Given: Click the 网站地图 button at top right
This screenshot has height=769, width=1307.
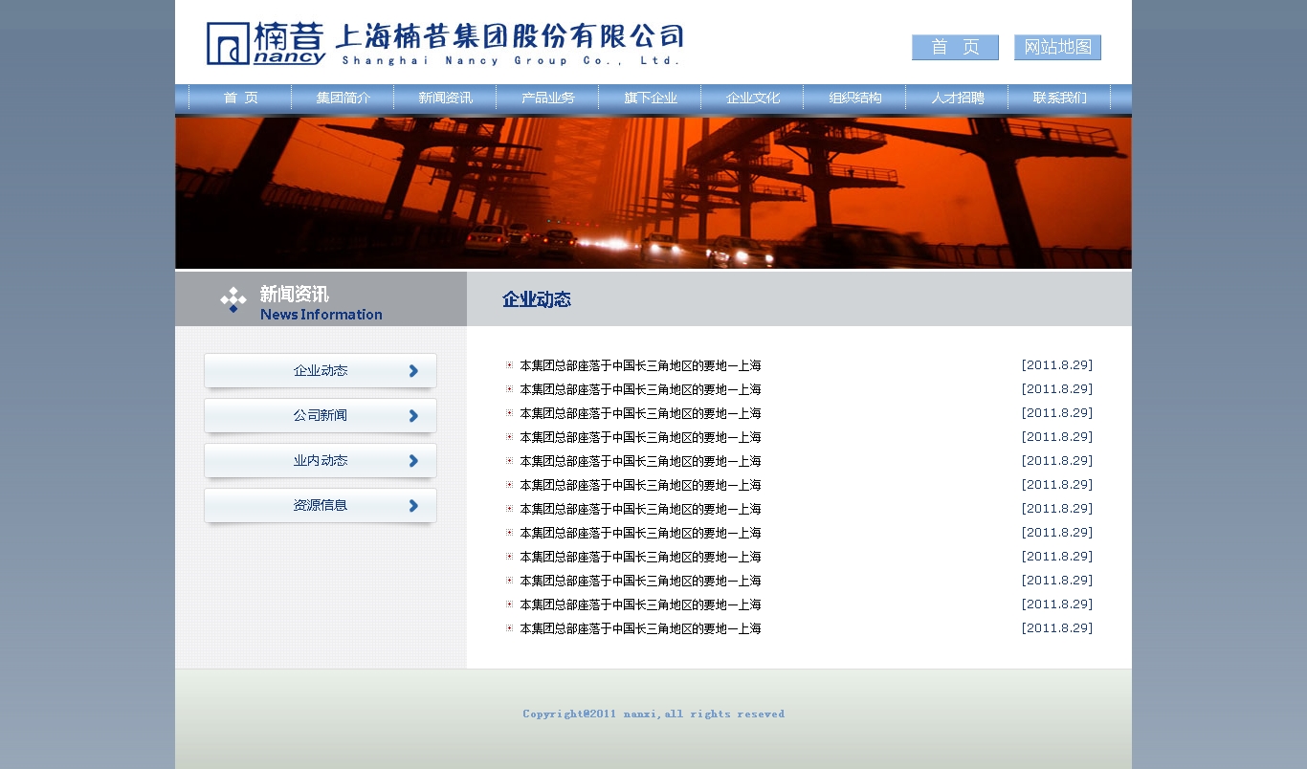Looking at the screenshot, I should (x=1057, y=48).
